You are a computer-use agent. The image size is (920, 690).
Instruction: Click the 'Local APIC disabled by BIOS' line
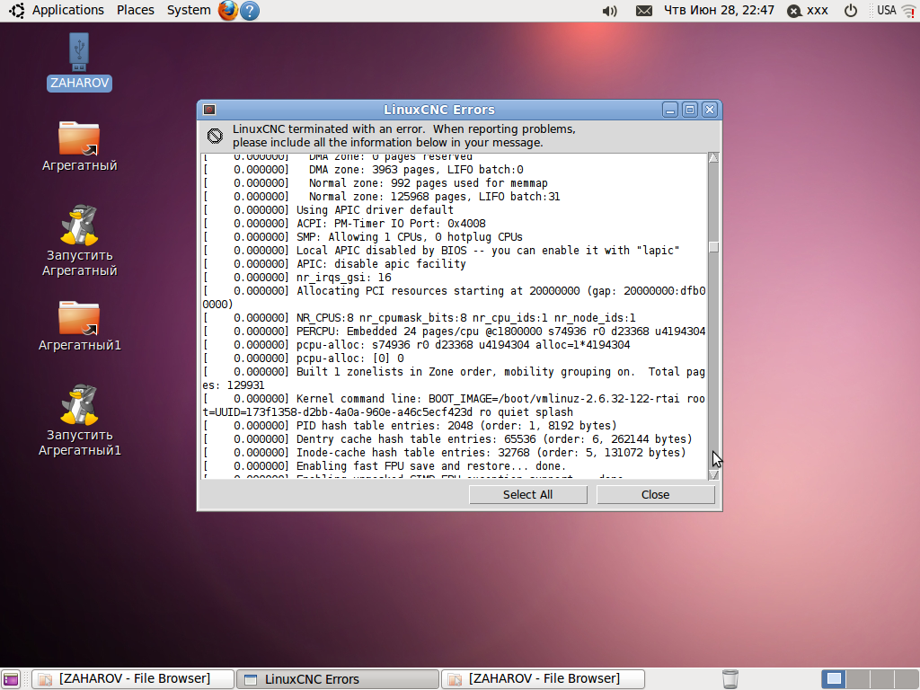pyautogui.click(x=441, y=251)
